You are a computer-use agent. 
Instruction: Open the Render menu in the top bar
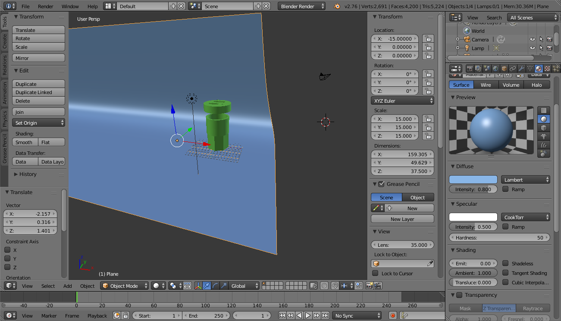(45, 6)
